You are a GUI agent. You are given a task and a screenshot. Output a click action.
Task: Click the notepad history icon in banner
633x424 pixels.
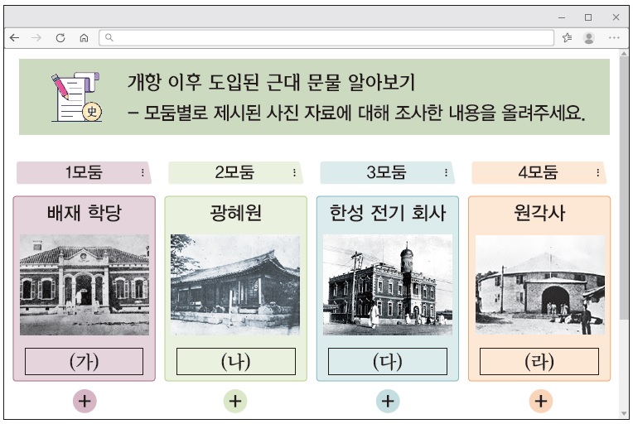[75, 97]
